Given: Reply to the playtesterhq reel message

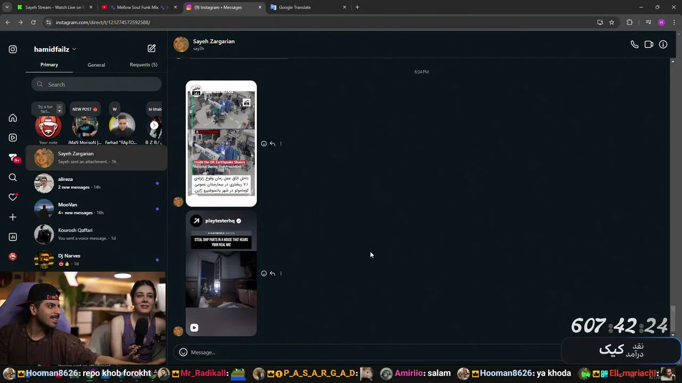Looking at the screenshot, I should point(272,273).
